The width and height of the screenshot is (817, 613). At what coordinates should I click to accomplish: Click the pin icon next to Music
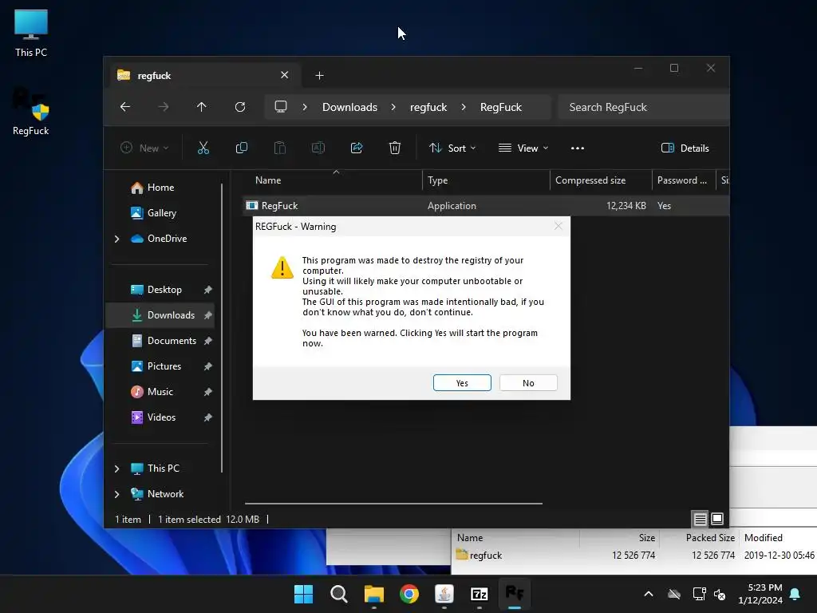click(x=208, y=391)
